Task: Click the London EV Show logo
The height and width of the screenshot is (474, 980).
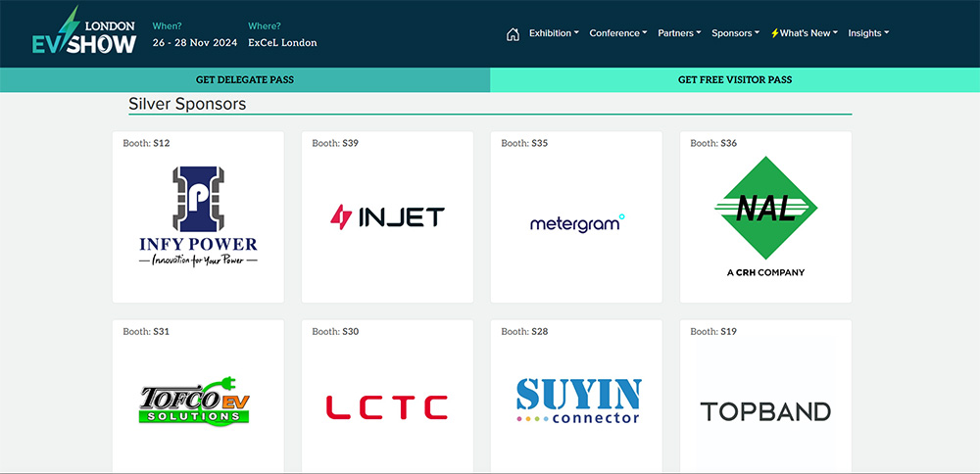Action: (82, 33)
